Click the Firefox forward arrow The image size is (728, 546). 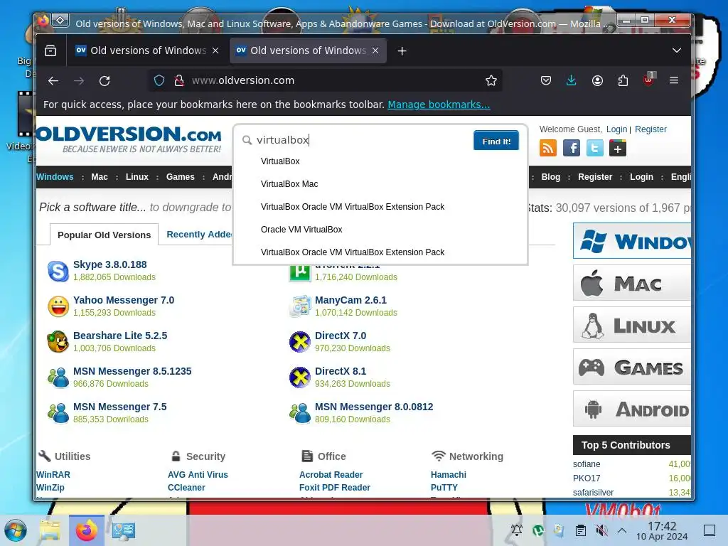79,81
